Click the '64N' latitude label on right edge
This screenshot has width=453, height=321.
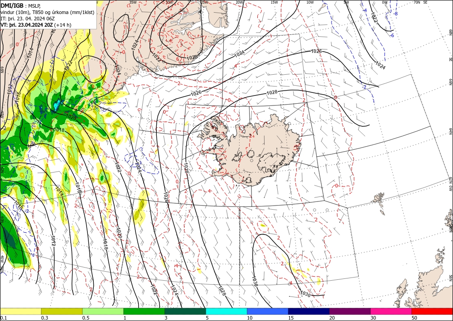450,131
